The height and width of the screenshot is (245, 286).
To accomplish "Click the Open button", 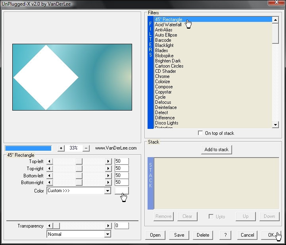I will click(x=155, y=235).
